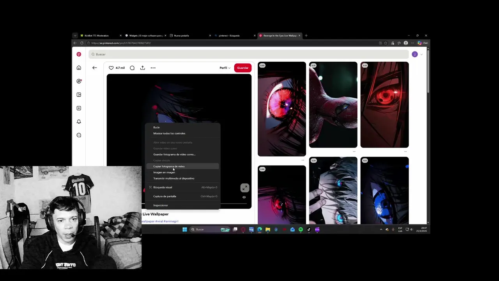Open messages chat icon in sidebar
This screenshot has width=499, height=281.
[79, 135]
